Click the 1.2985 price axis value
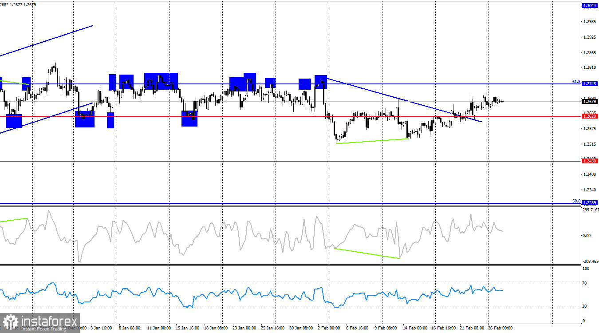 pyautogui.click(x=590, y=21)
